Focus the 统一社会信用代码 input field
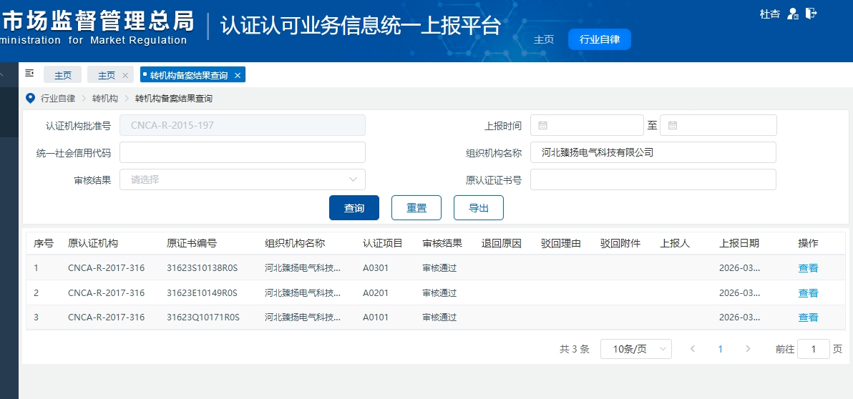853x399 pixels. [x=243, y=152]
